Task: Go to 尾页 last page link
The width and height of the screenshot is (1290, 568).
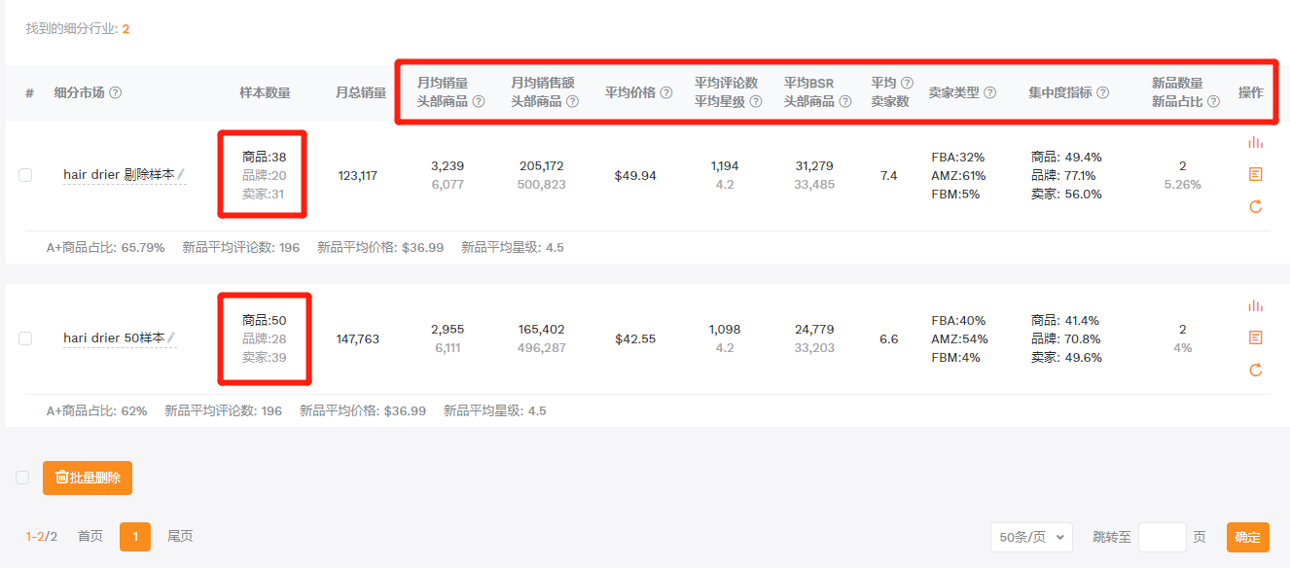Action: pos(180,536)
